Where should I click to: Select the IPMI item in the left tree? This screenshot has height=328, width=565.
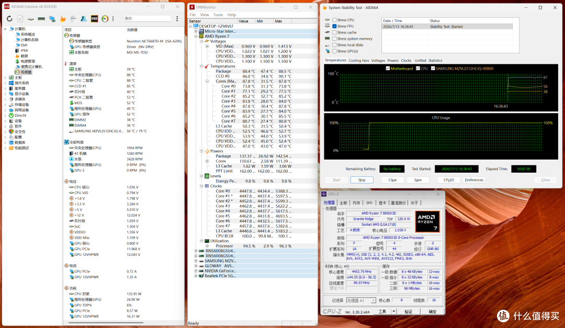tap(25, 50)
